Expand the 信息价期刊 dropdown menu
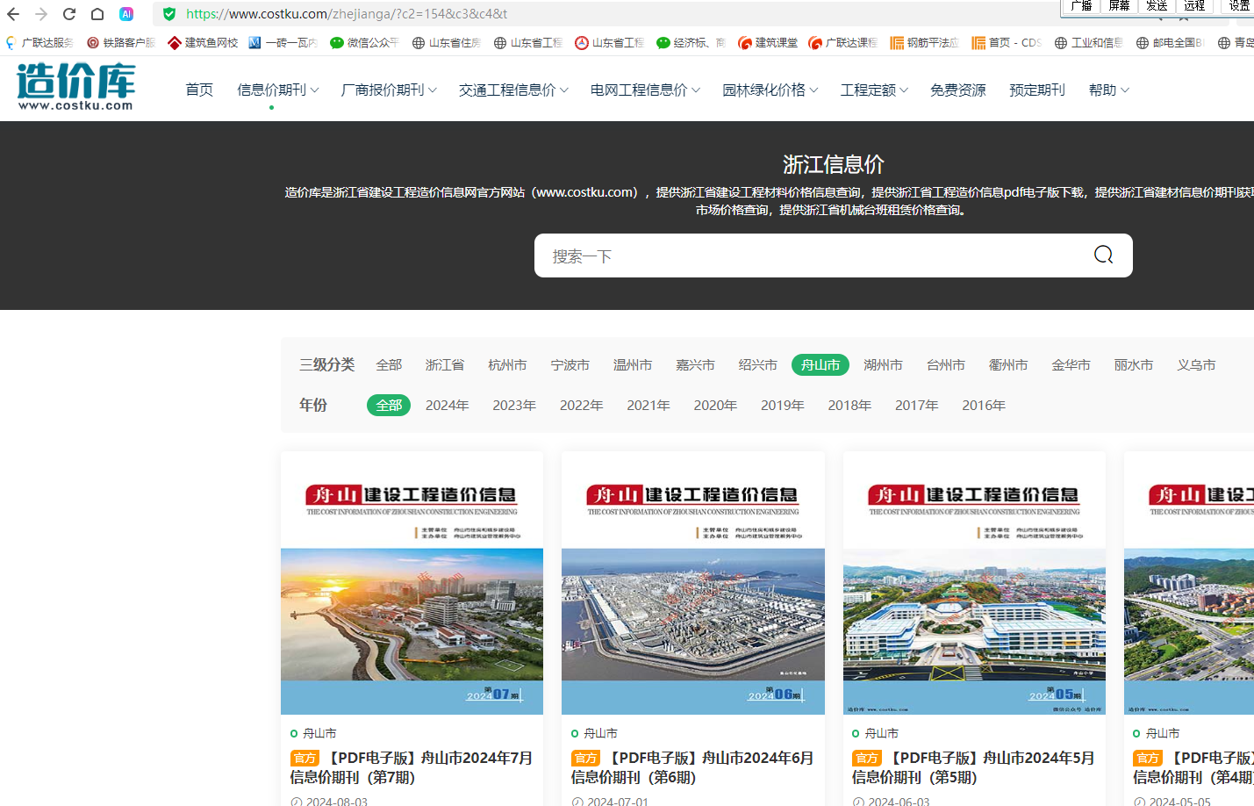1254x806 pixels. point(278,90)
